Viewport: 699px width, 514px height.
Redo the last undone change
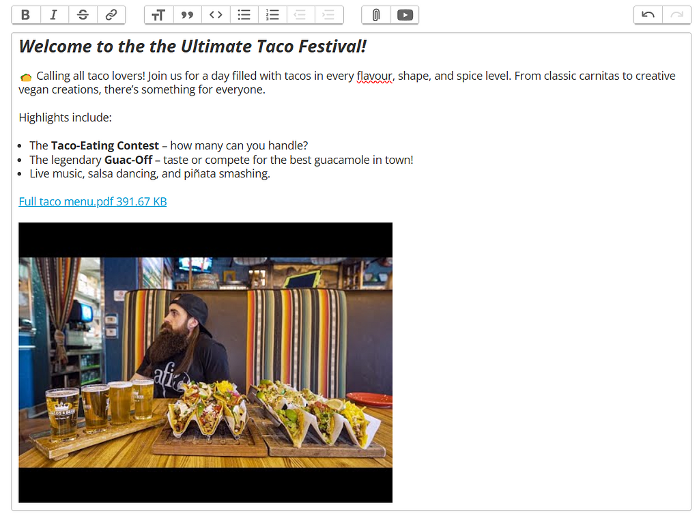click(x=676, y=15)
